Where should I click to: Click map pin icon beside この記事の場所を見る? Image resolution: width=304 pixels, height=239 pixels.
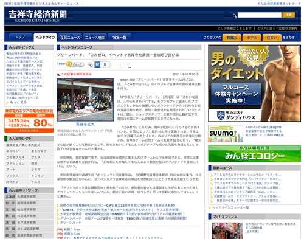point(58,74)
